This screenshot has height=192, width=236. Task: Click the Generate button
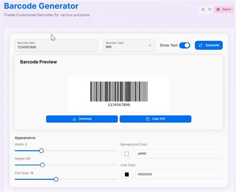pyautogui.click(x=209, y=45)
